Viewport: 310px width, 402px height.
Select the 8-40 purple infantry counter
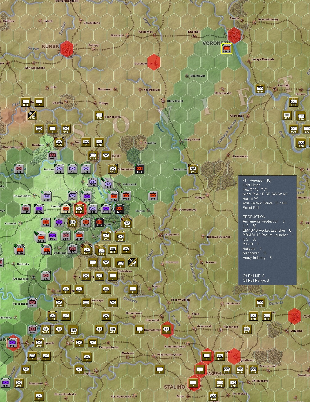[87, 196]
